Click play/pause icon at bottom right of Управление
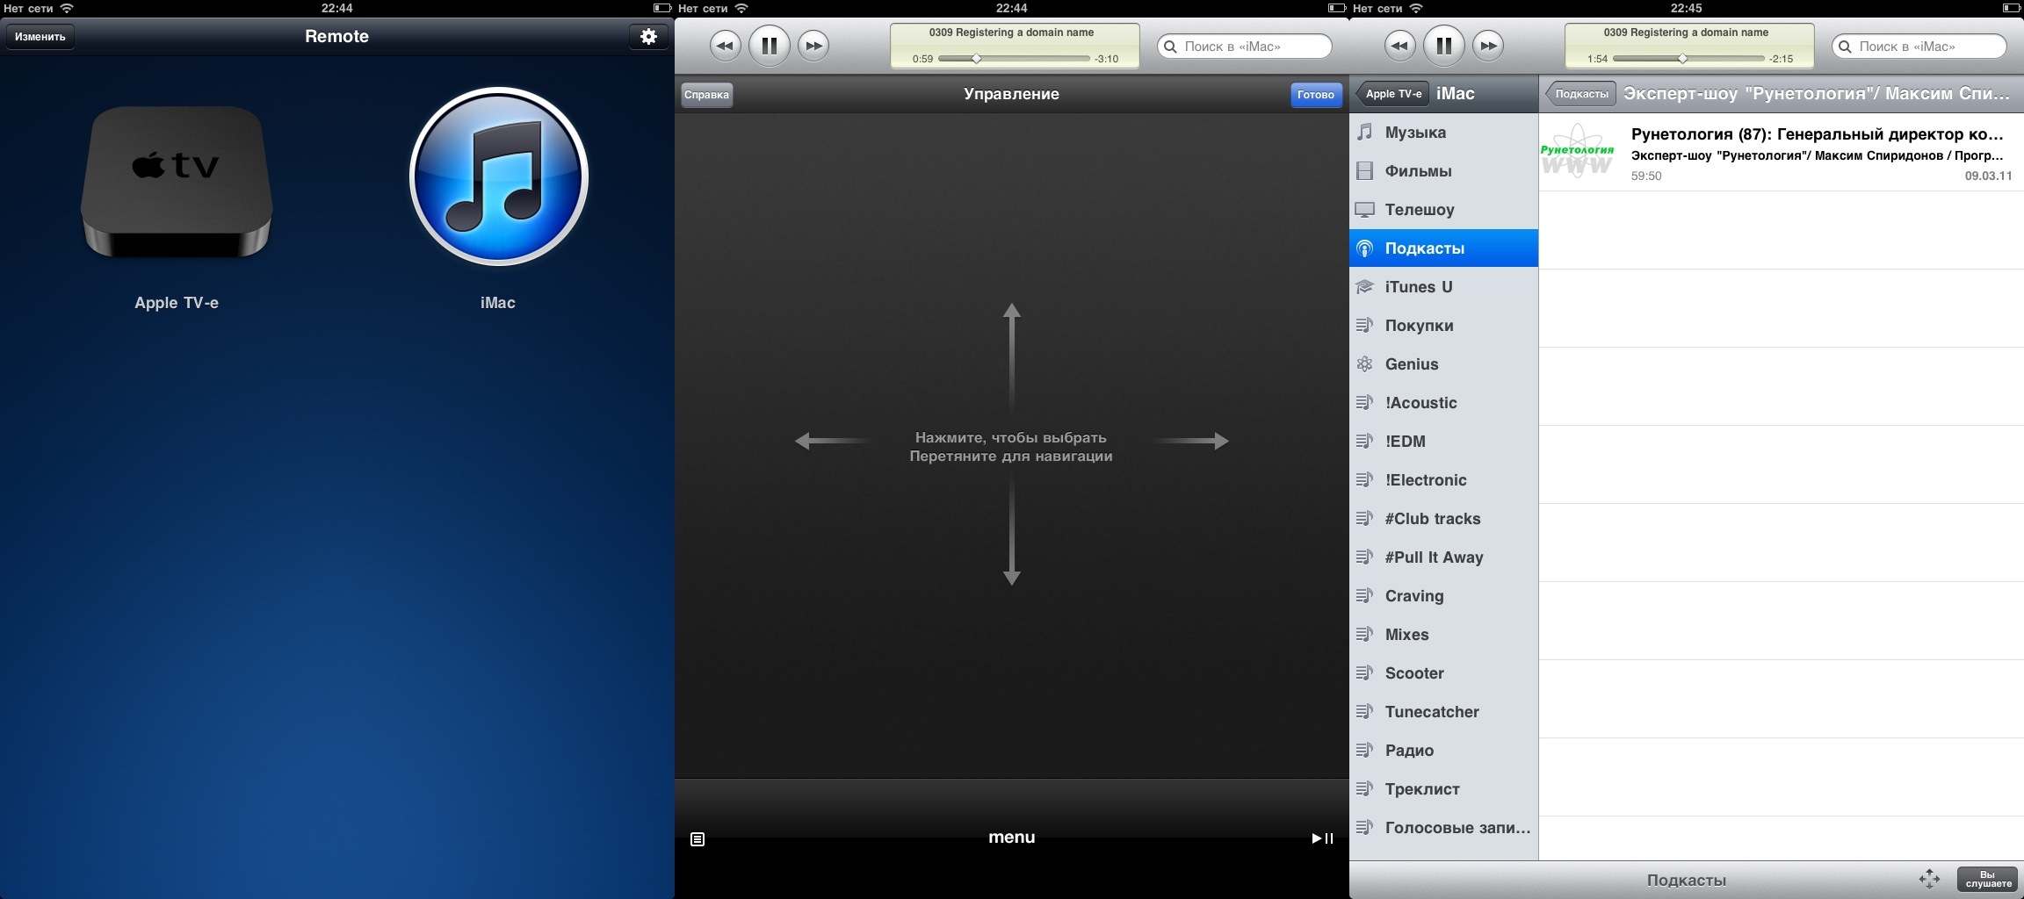This screenshot has height=899, width=2024. (1322, 838)
